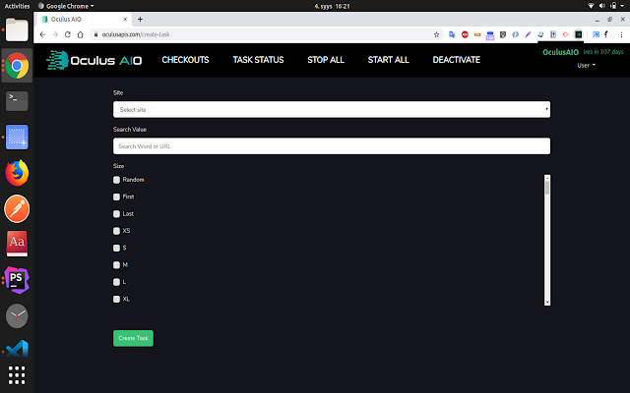The width and height of the screenshot is (630, 393).
Task: Click Activities in the top bar
Action: (17, 6)
